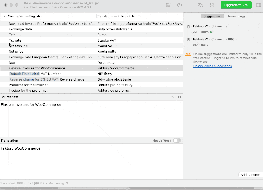Toggle the sidebar panel icon
The image size is (263, 190).
259,5
